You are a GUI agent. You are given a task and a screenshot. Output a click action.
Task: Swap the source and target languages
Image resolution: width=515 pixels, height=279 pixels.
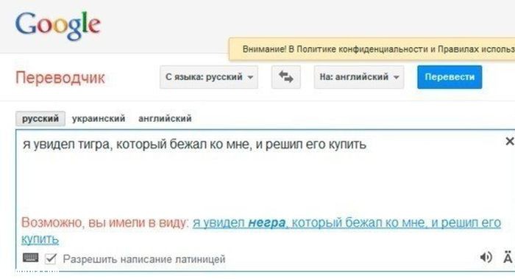[x=285, y=77]
